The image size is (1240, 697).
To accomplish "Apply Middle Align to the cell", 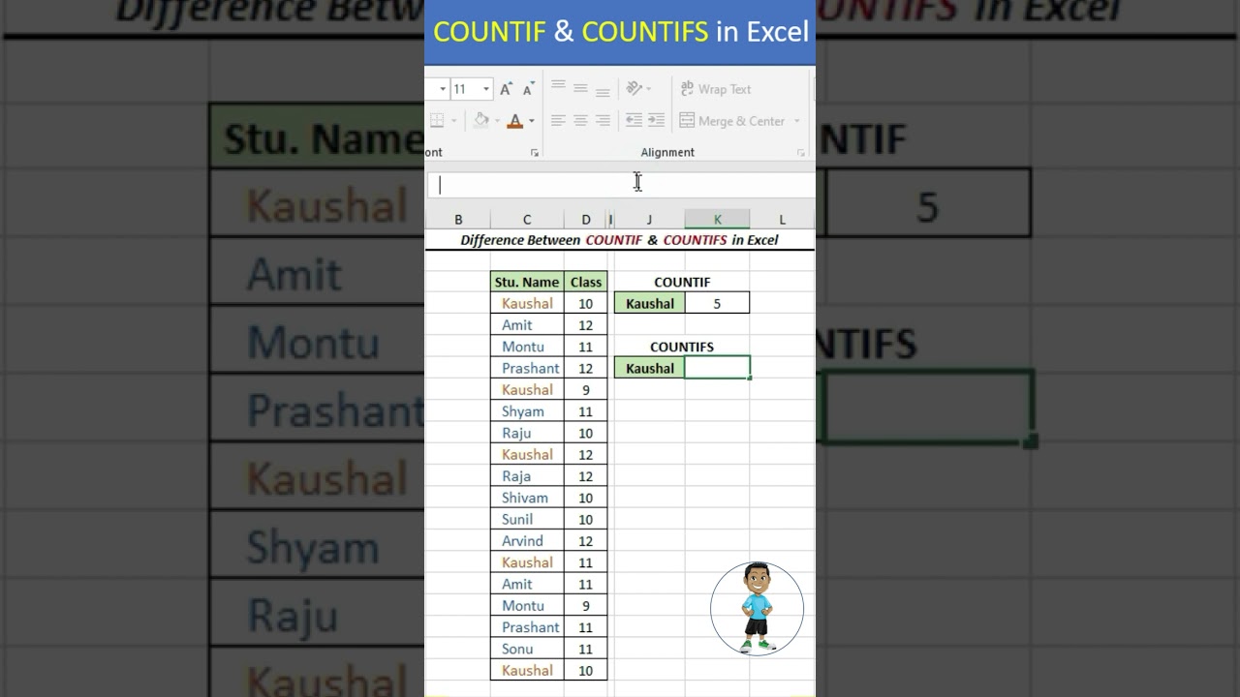I will [580, 88].
